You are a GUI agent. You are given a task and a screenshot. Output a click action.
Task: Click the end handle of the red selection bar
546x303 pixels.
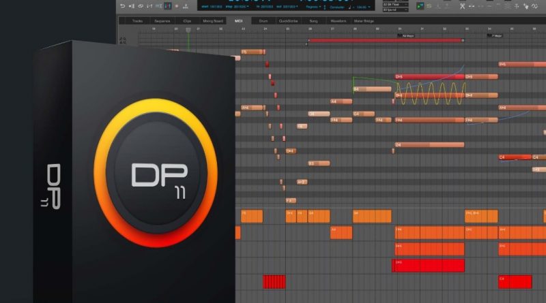[463, 41]
